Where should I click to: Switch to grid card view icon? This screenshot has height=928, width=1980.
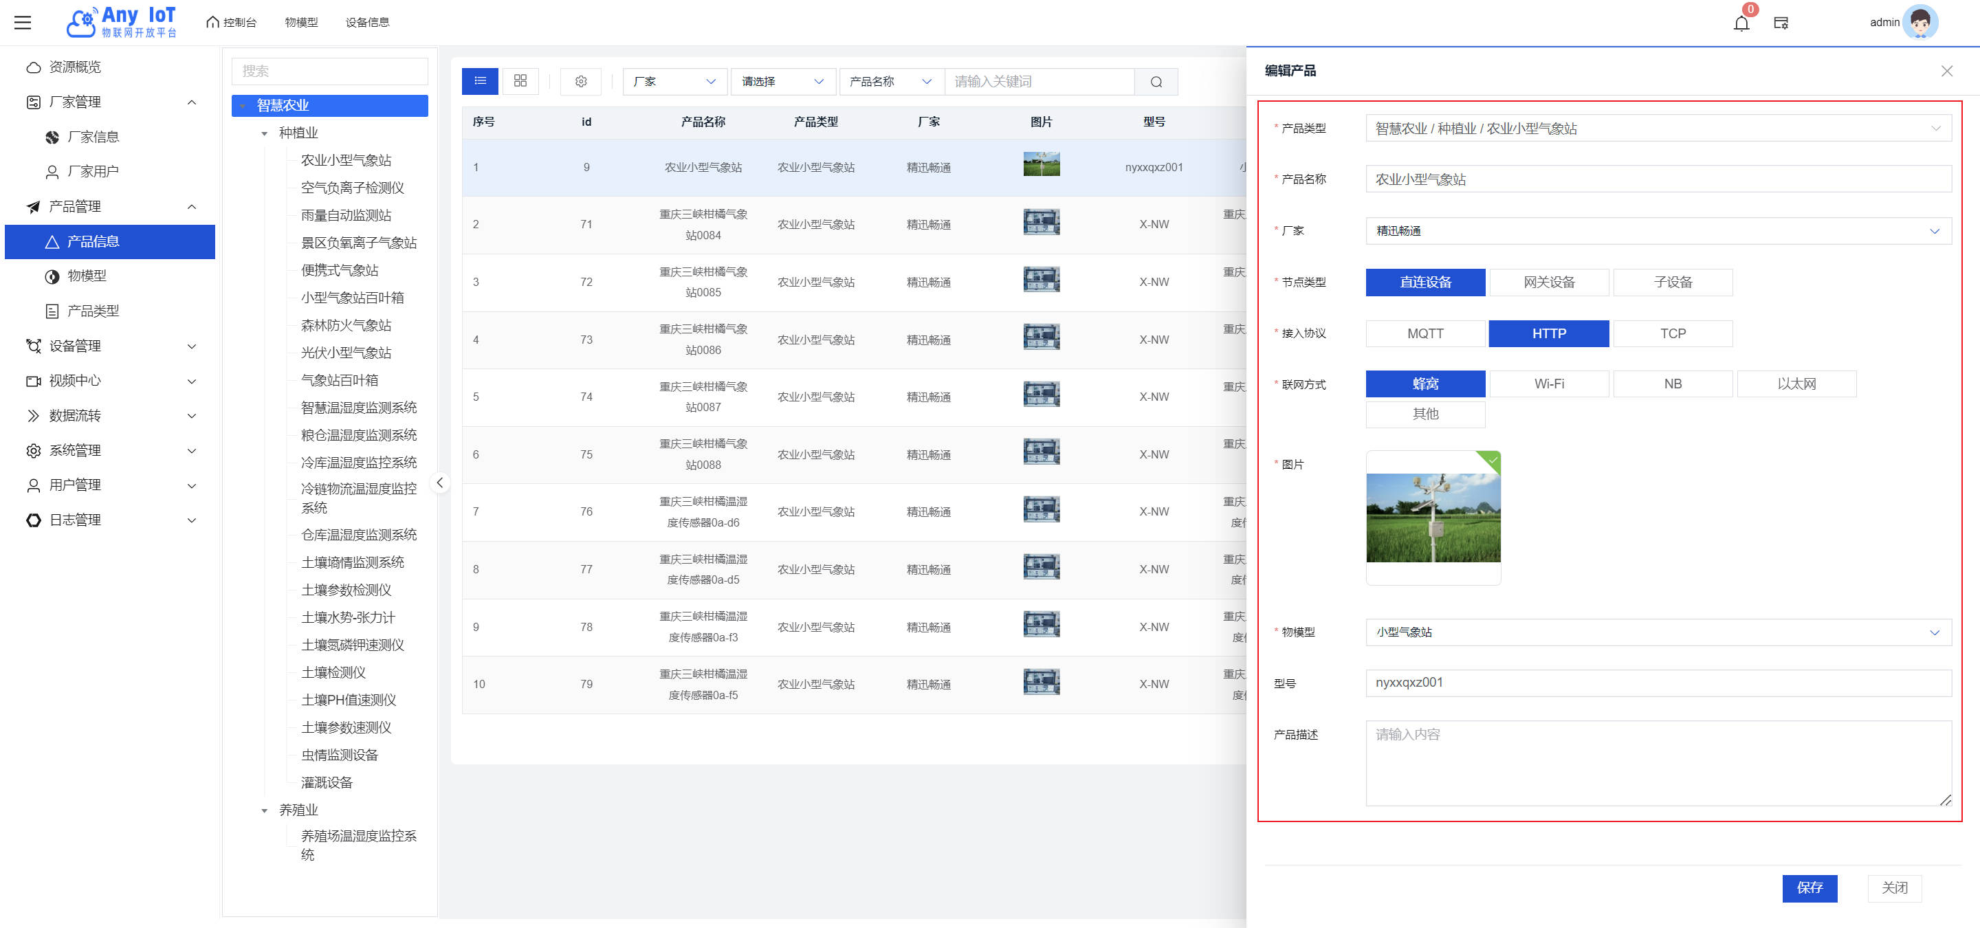pos(520,81)
